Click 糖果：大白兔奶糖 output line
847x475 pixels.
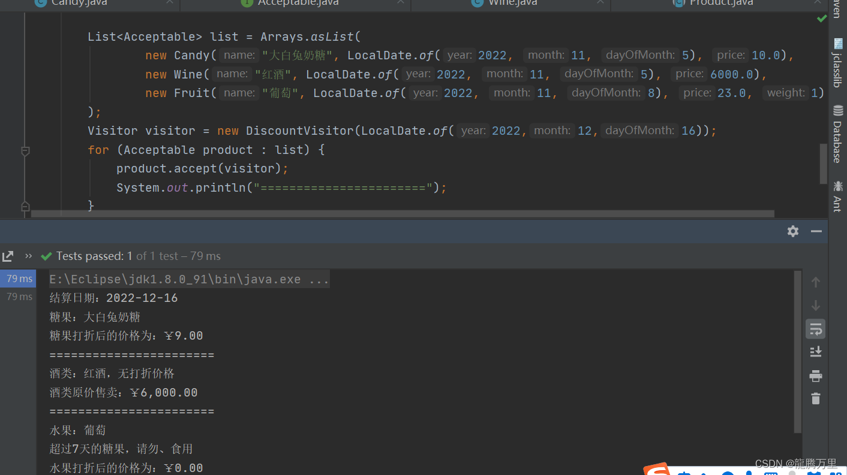point(95,317)
